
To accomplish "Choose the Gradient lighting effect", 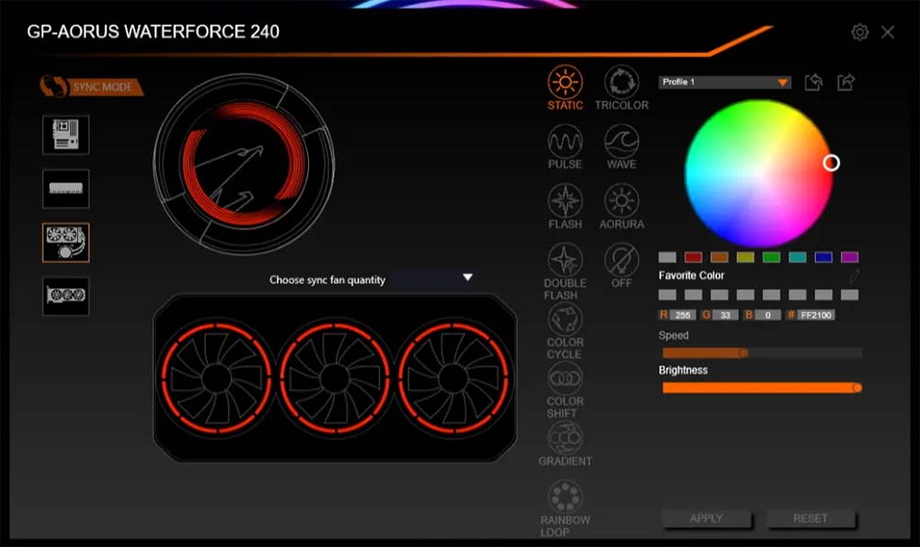I will coord(565,438).
